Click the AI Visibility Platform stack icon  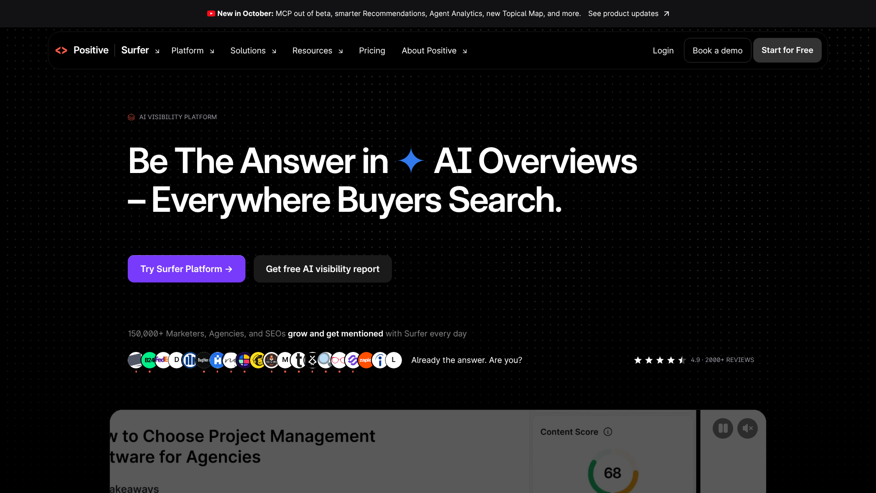pyautogui.click(x=131, y=117)
